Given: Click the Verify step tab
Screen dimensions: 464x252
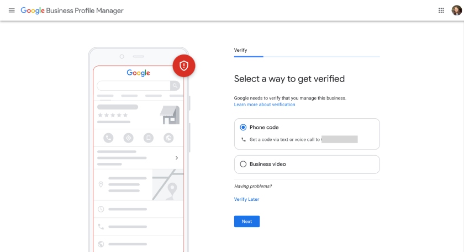Looking at the screenshot, I should (x=240, y=50).
